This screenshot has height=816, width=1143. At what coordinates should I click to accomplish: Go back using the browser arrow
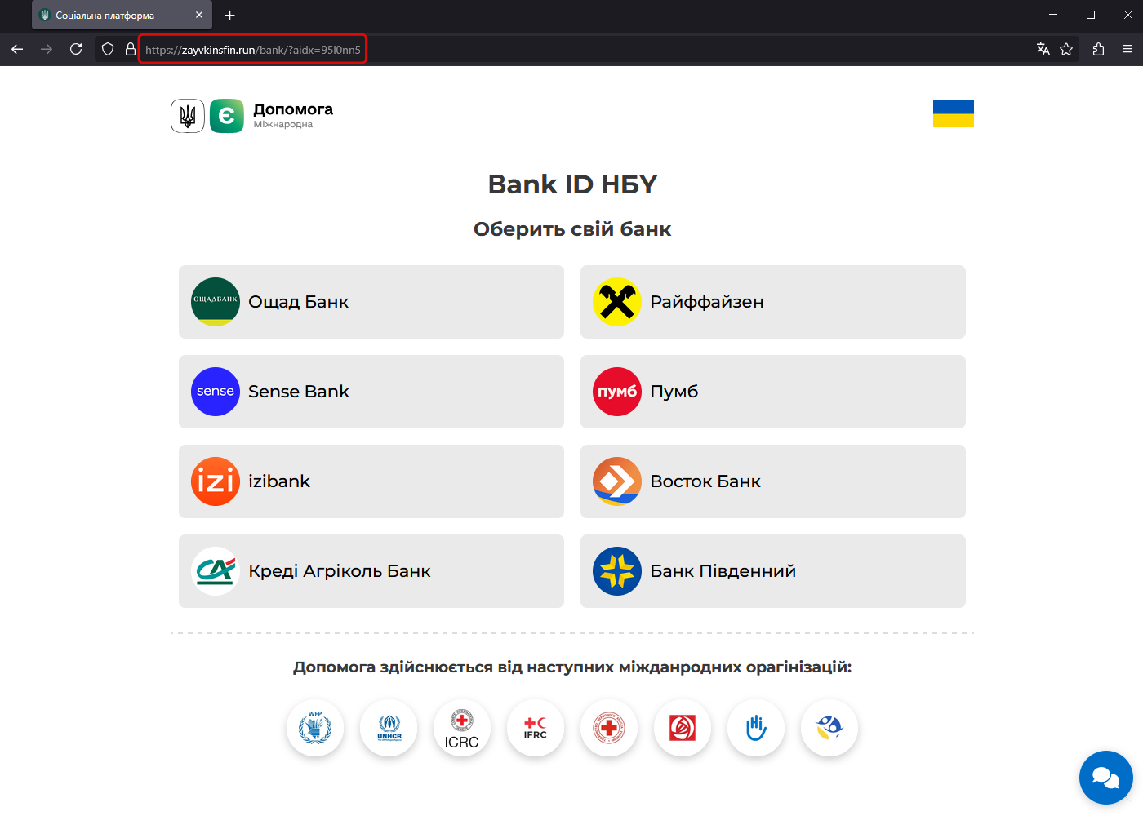[x=17, y=49]
